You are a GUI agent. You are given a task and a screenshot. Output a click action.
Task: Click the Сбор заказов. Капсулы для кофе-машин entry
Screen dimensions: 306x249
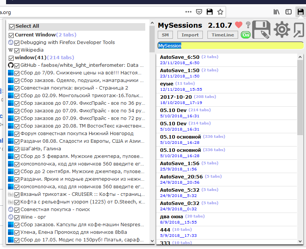[82, 225]
